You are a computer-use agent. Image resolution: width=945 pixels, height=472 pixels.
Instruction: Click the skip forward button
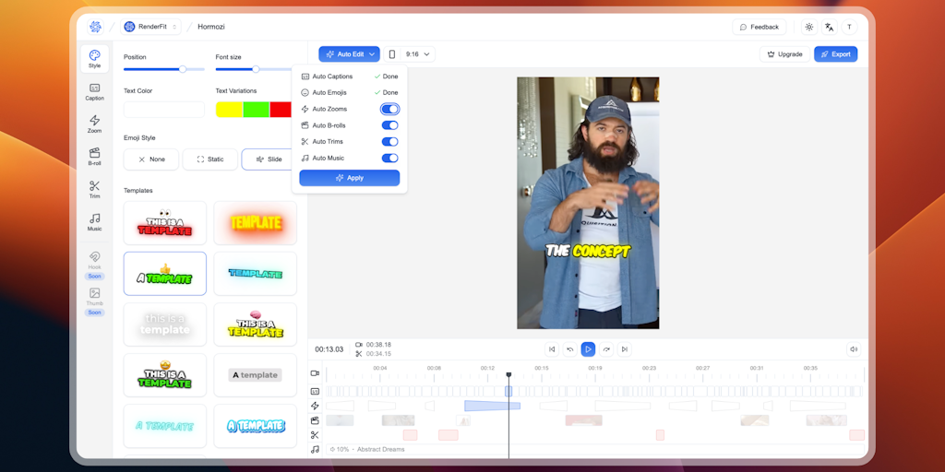coord(606,349)
